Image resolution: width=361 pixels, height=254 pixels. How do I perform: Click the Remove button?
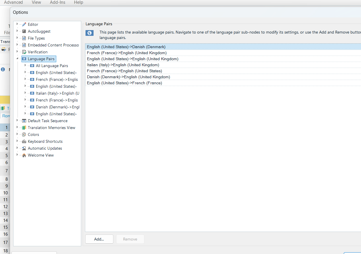(x=130, y=239)
